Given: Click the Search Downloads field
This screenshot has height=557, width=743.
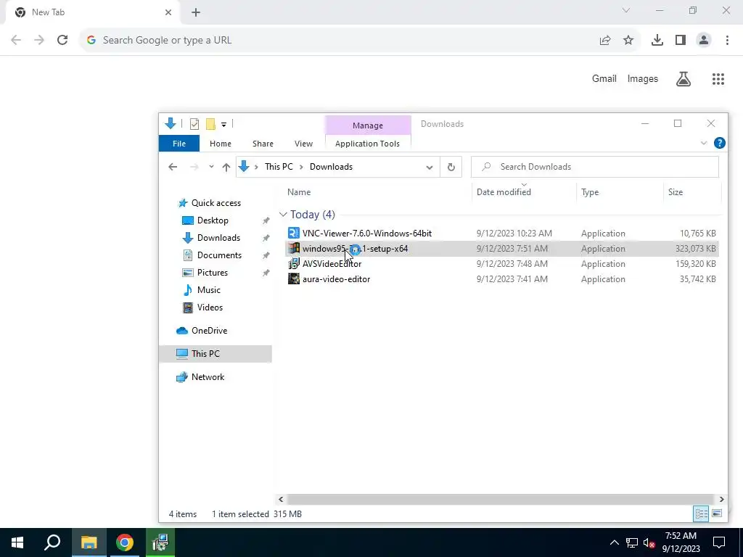Looking at the screenshot, I should [595, 167].
